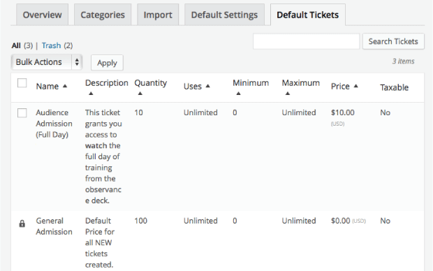Click the lock icon beside General Admission

click(22, 224)
